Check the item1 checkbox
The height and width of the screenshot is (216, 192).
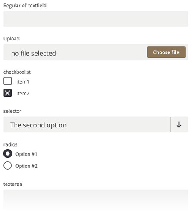point(8,81)
